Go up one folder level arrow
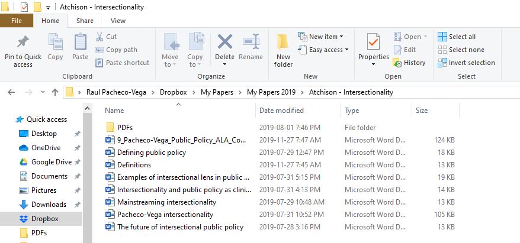 point(55,92)
